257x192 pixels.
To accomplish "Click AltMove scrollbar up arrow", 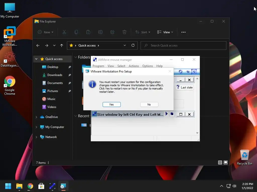I will click(197, 78).
